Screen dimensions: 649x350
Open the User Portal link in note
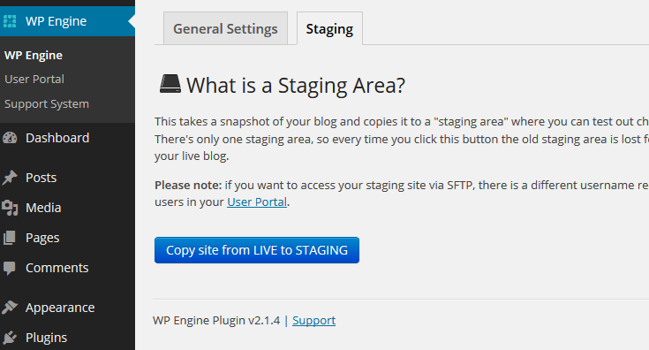pyautogui.click(x=257, y=202)
